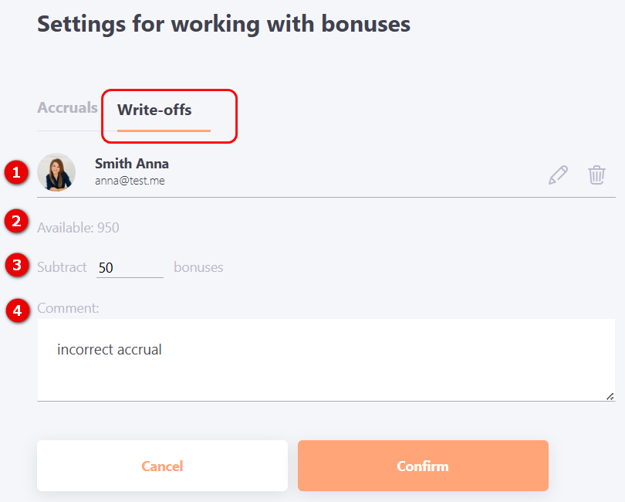Click the Subtract label
Screen dimensions: 625x502
pyautogui.click(x=62, y=267)
